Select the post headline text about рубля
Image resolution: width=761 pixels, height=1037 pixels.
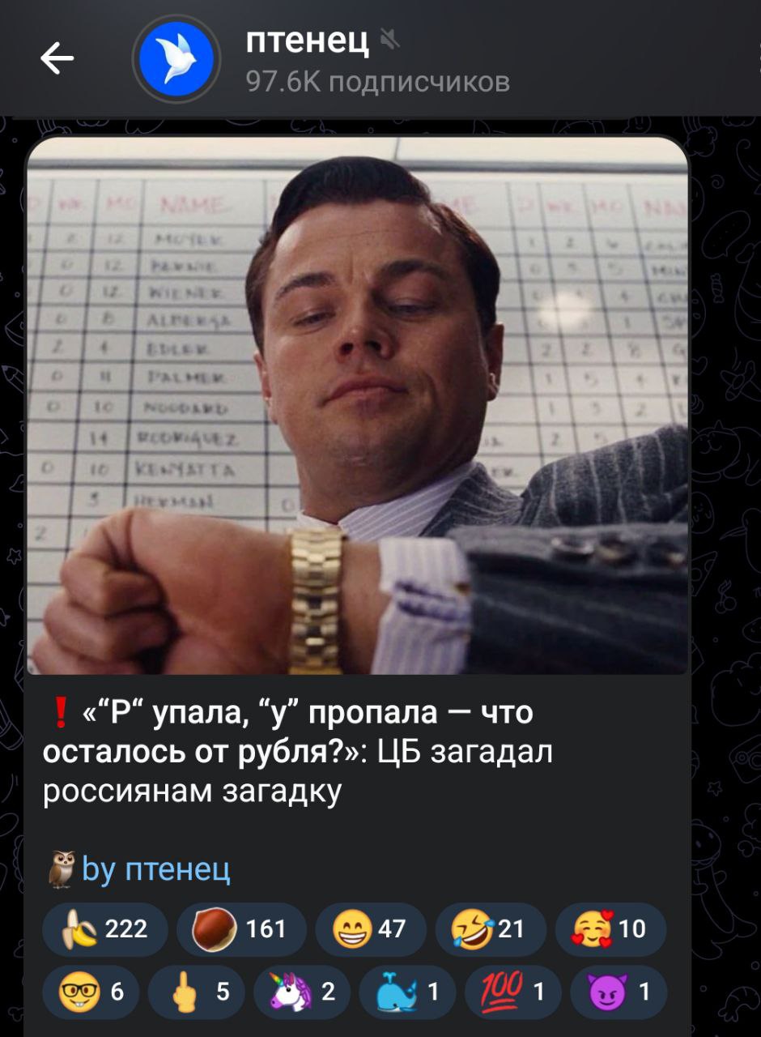click(297, 751)
